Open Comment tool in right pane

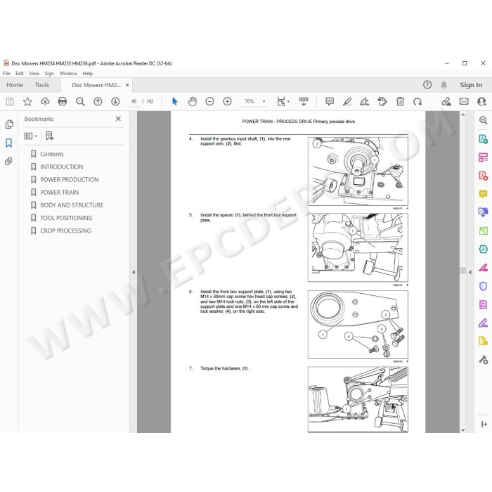(x=483, y=194)
